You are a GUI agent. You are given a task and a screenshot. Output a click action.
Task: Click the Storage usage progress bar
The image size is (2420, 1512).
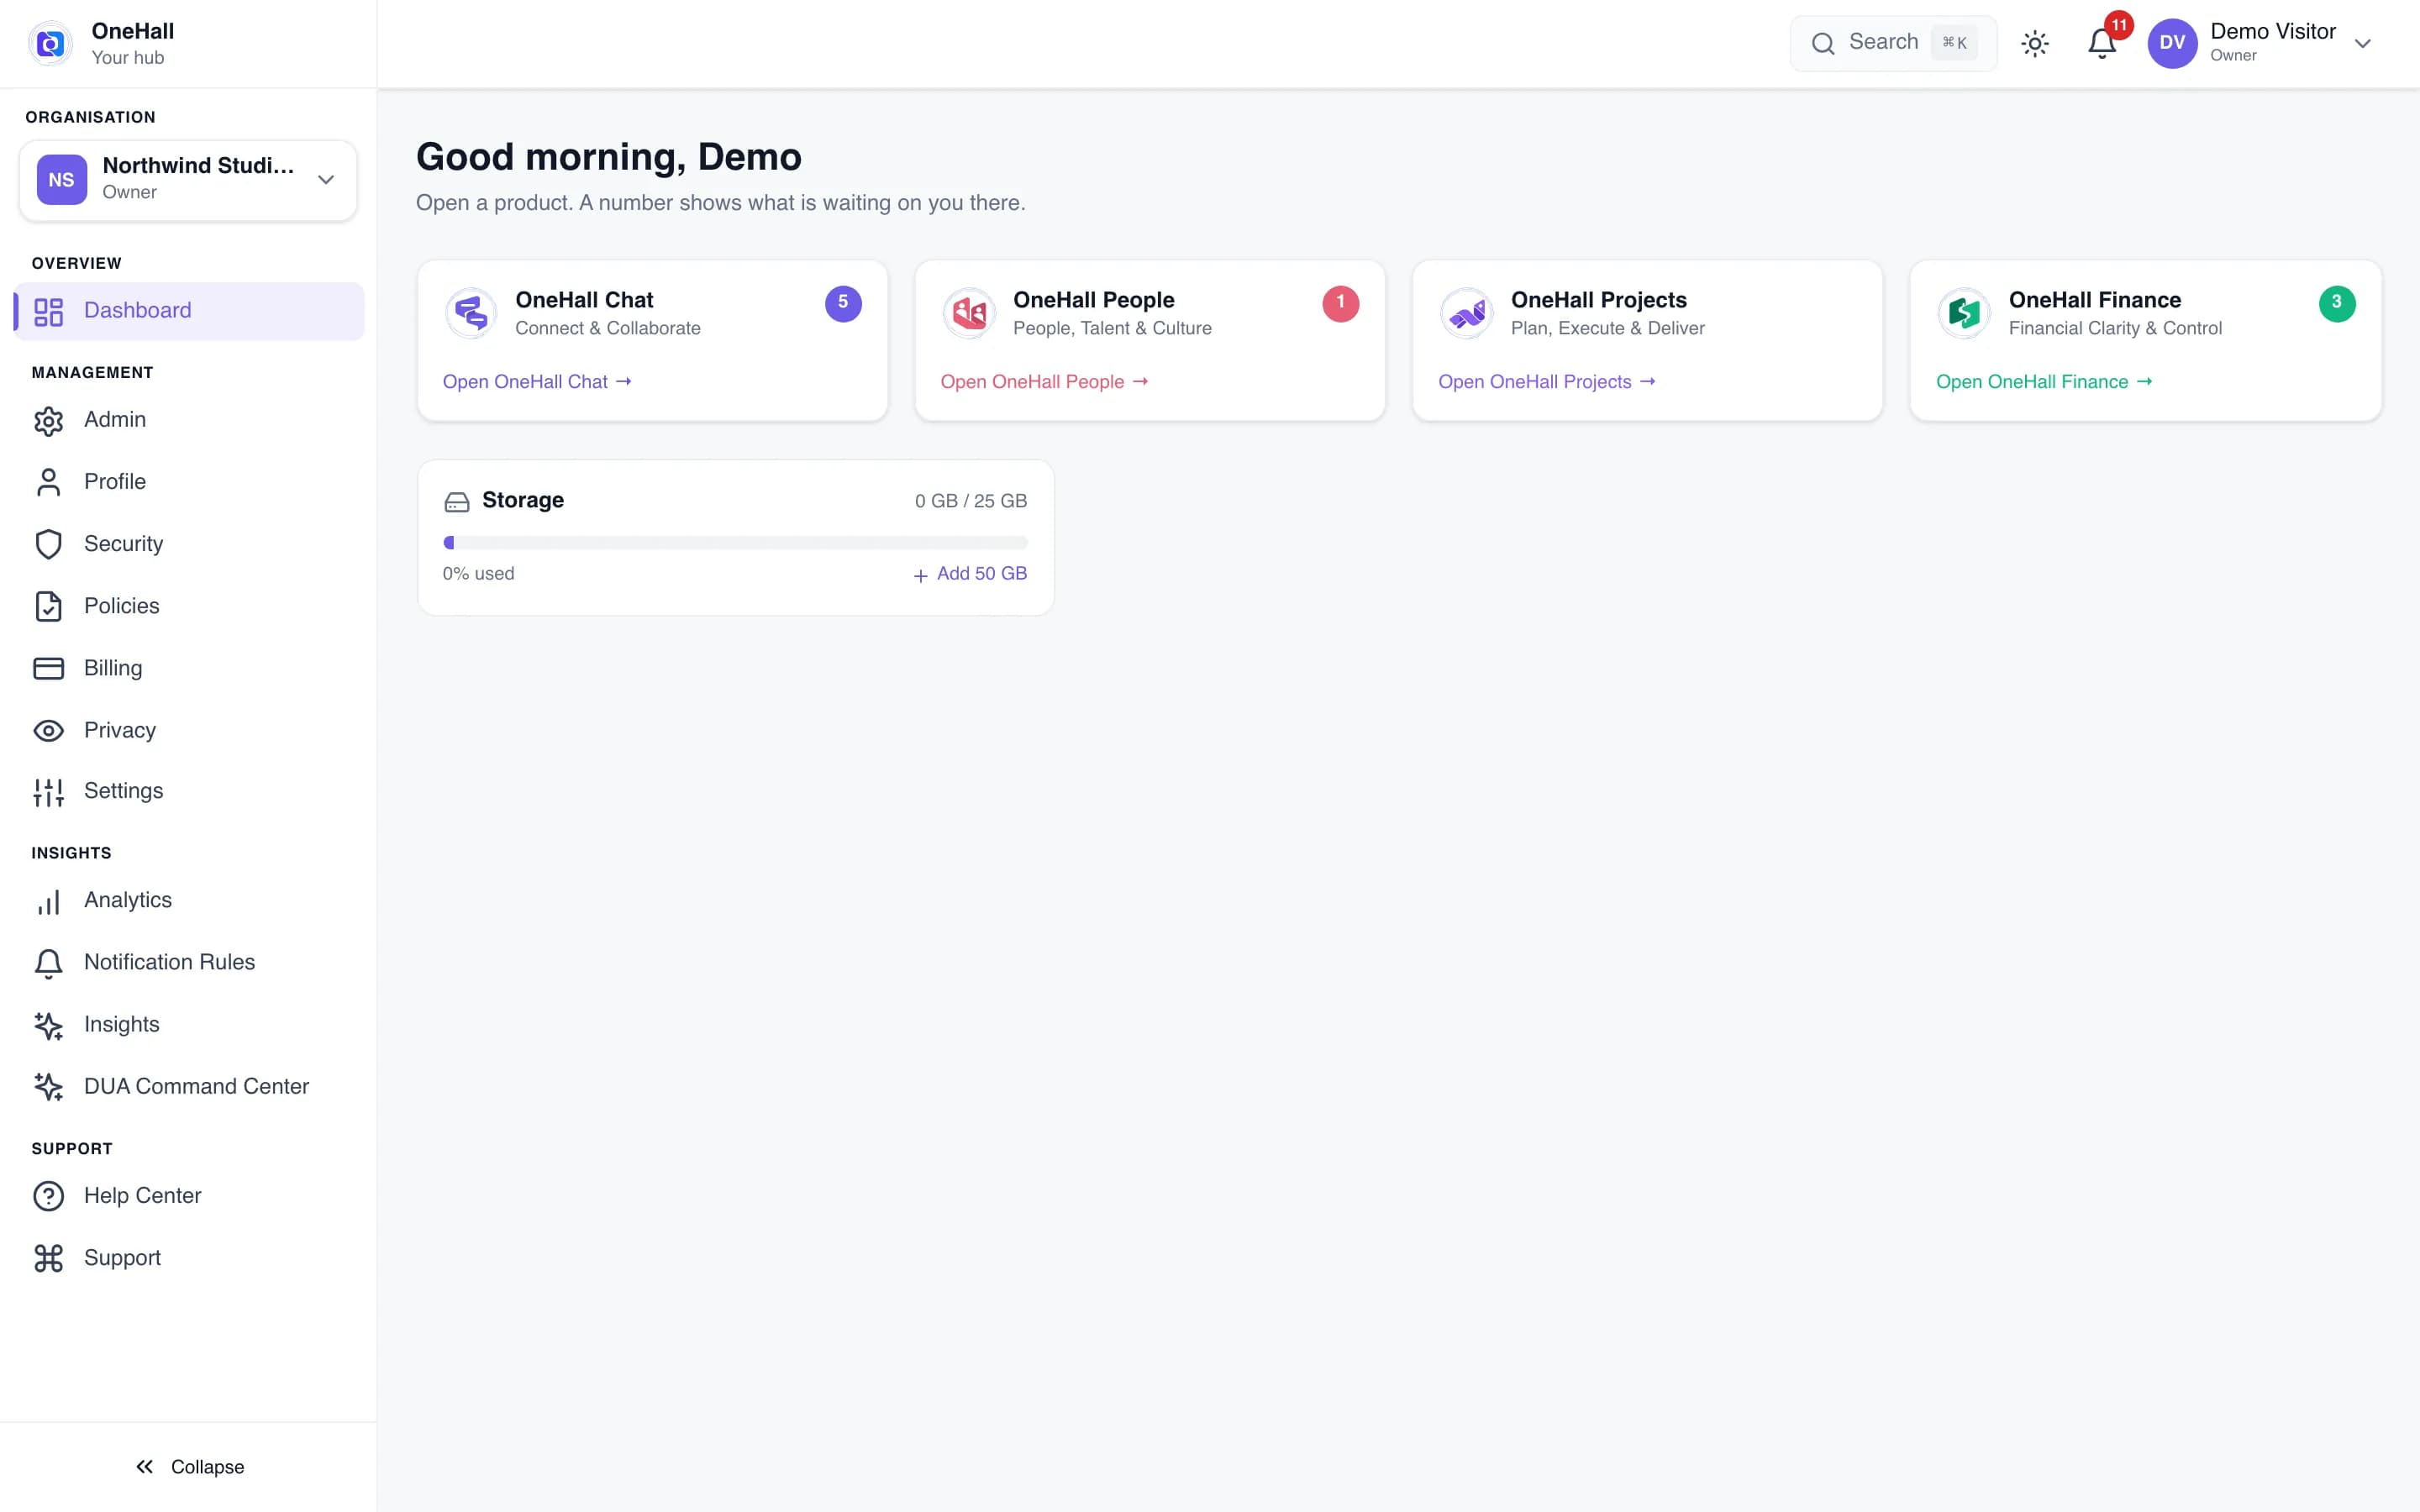[x=735, y=543]
